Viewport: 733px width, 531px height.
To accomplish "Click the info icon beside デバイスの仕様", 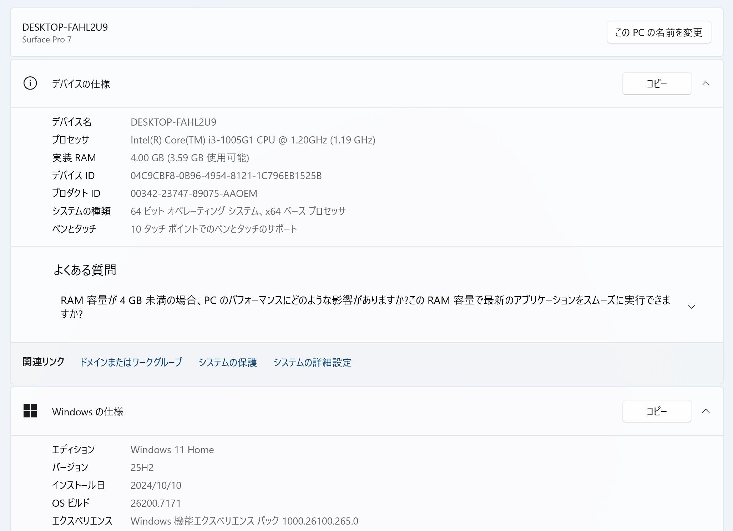I will tap(30, 84).
